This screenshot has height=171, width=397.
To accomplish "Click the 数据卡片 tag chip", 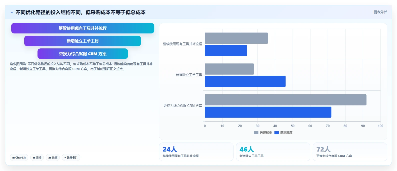I will coord(71,158).
